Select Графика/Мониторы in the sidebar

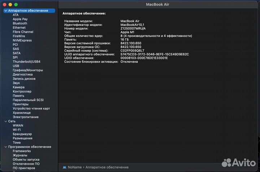click(x=27, y=70)
